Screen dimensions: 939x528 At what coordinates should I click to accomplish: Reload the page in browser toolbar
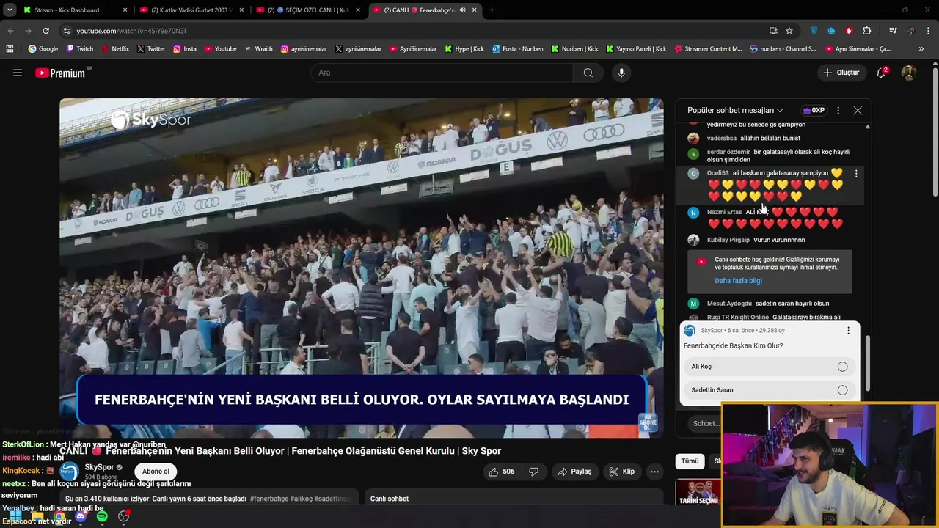[45, 31]
